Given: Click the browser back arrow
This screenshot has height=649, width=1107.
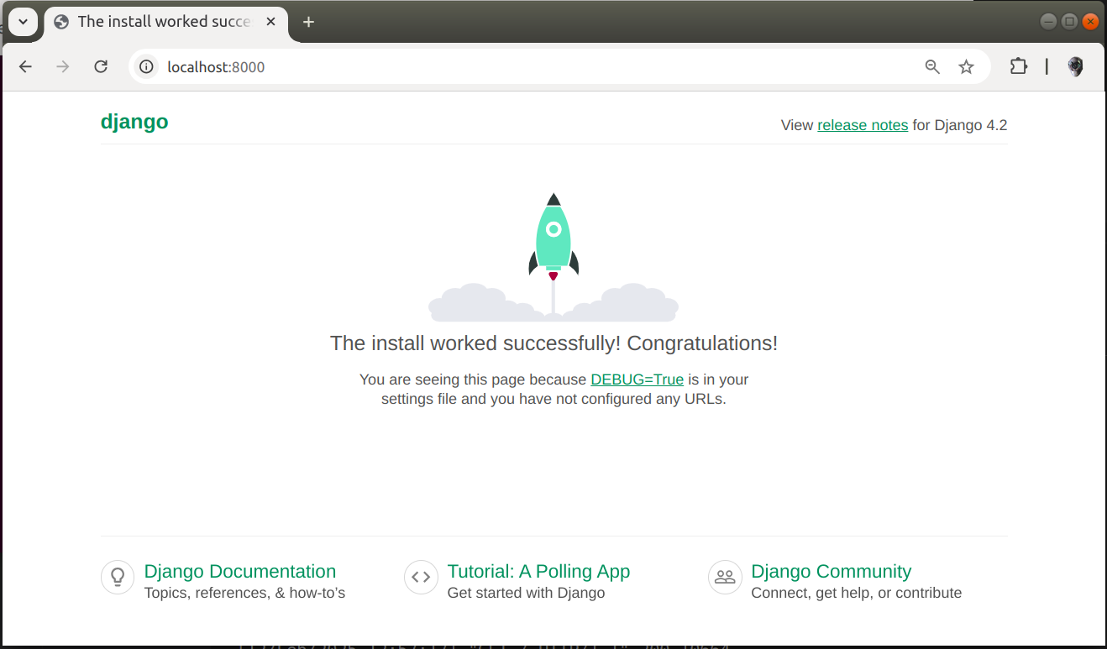Looking at the screenshot, I should click(x=25, y=67).
